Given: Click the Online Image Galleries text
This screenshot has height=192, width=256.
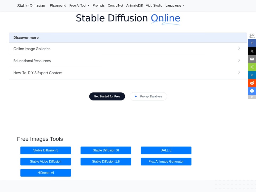Looking at the screenshot, I should point(32,49).
